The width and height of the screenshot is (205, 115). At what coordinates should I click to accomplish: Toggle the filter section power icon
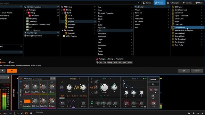click(91, 79)
